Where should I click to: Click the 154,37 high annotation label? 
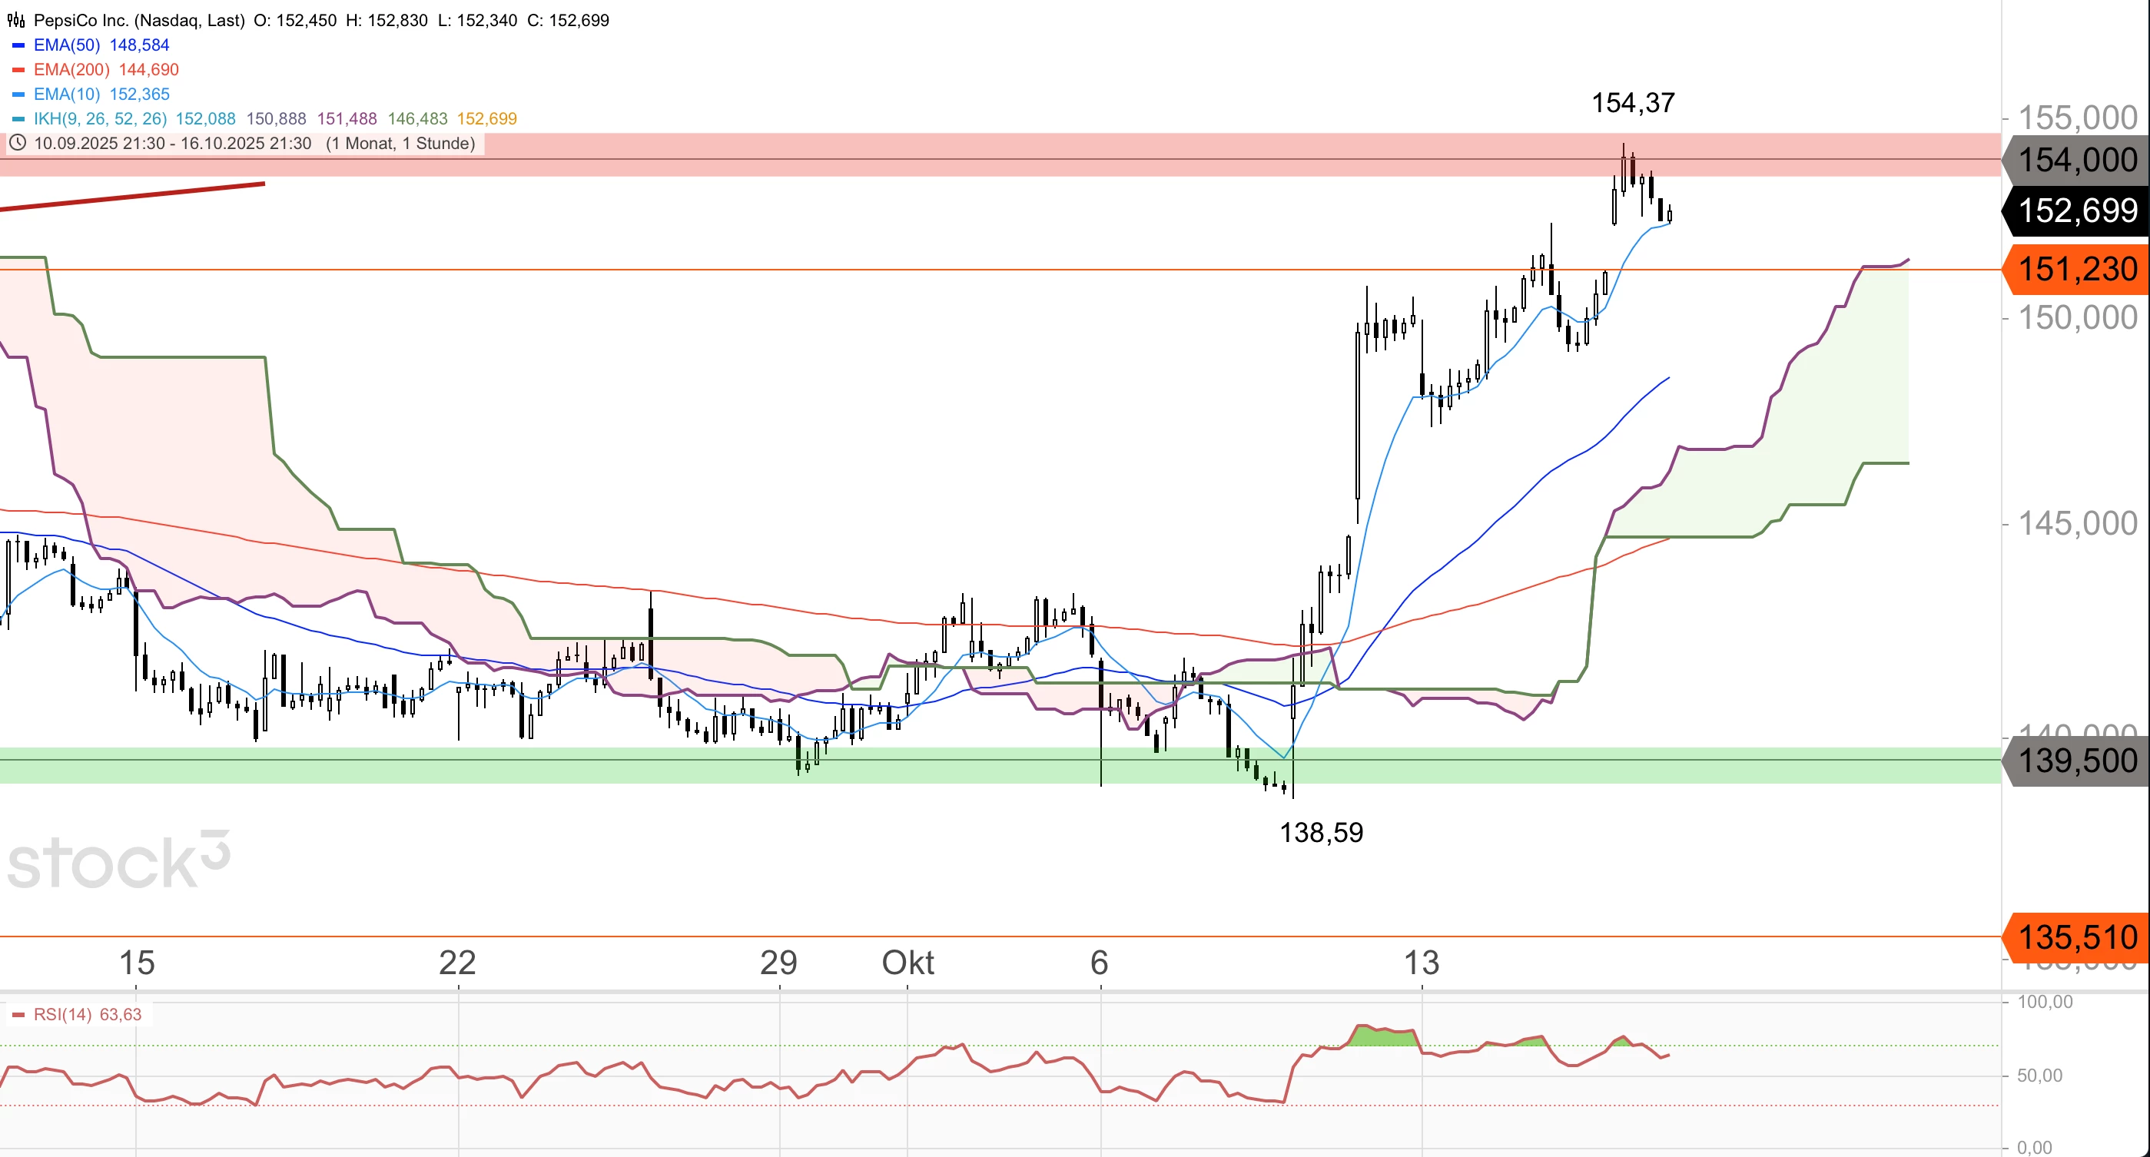1633,103
